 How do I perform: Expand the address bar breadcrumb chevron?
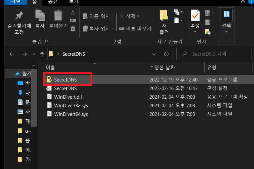coord(58,54)
